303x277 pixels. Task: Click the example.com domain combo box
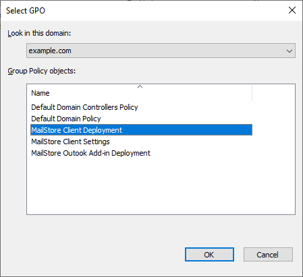pos(161,51)
